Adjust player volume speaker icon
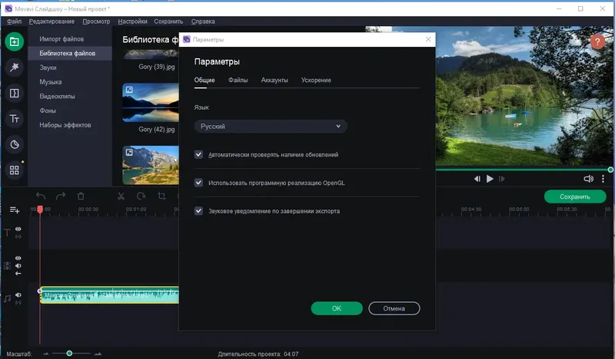The height and width of the screenshot is (359, 615). [x=588, y=179]
